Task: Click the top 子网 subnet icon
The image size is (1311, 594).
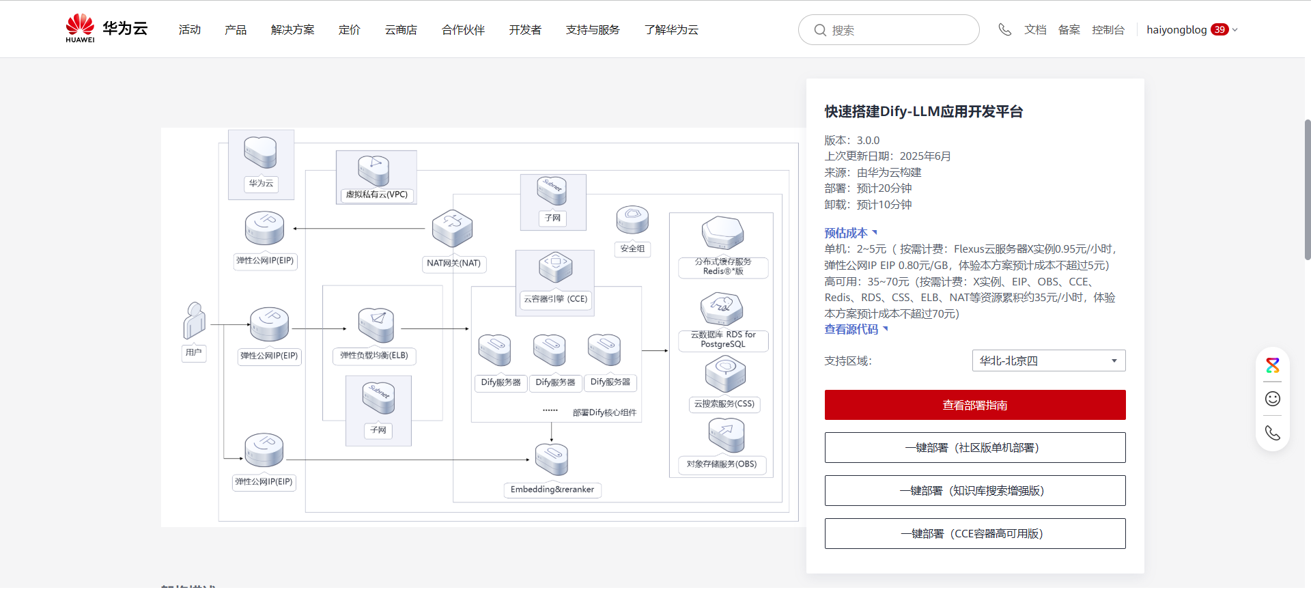Action: coord(552,191)
